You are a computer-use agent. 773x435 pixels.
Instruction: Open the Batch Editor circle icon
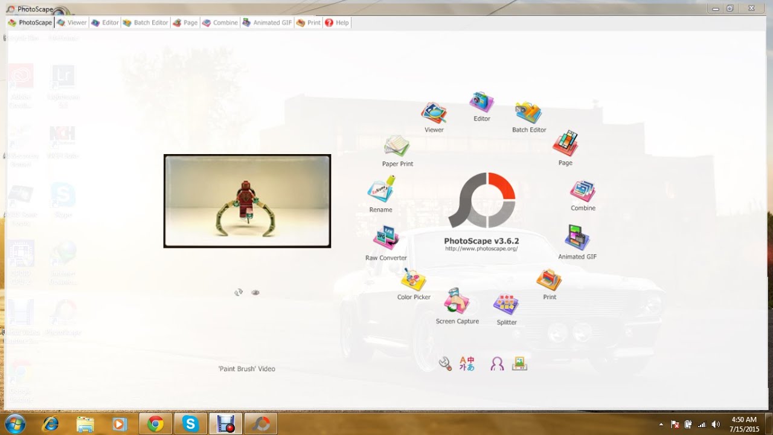[528, 113]
